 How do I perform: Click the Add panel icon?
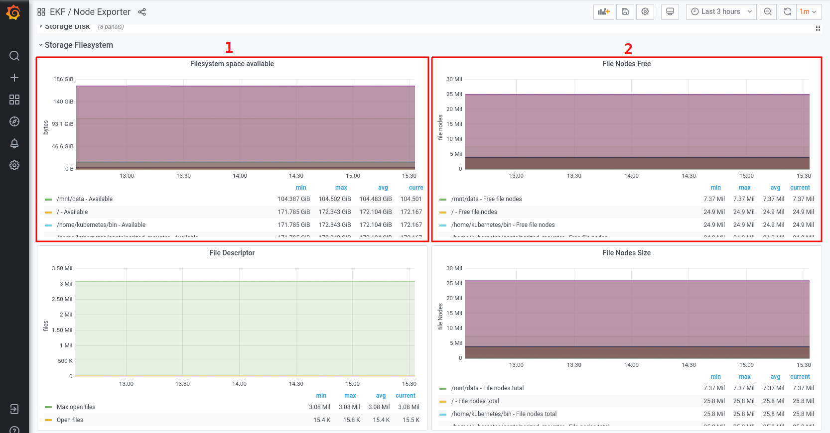point(604,12)
